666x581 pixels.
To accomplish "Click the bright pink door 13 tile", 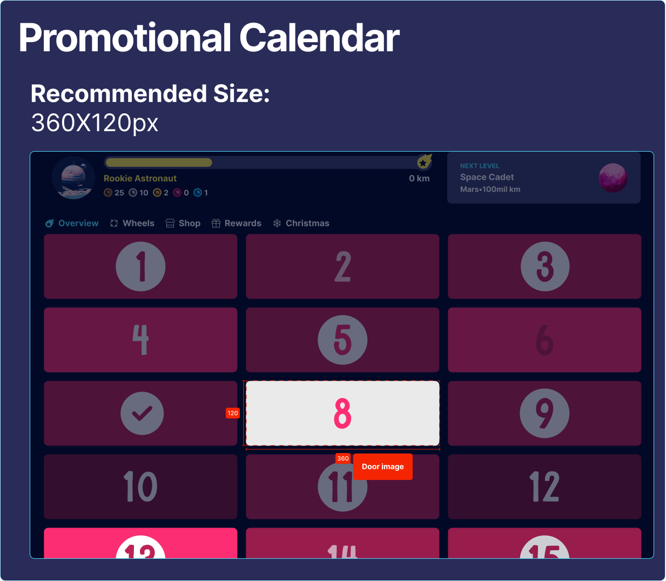I will pyautogui.click(x=140, y=543).
